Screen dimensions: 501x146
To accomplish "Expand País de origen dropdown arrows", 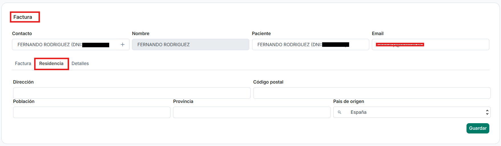I will (x=487, y=112).
